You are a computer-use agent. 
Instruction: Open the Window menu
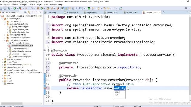(x=53, y=5)
